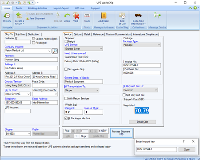Select the negotiated cost 70.79 value

point(142,111)
